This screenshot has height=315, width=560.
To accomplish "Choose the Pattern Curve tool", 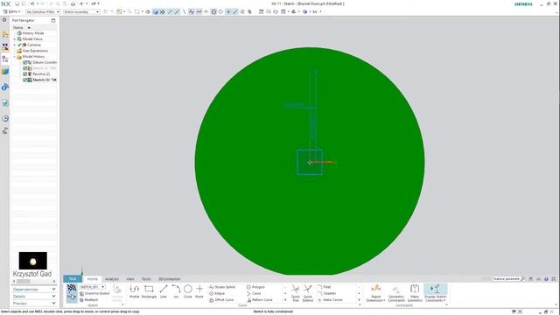I will click(260, 299).
